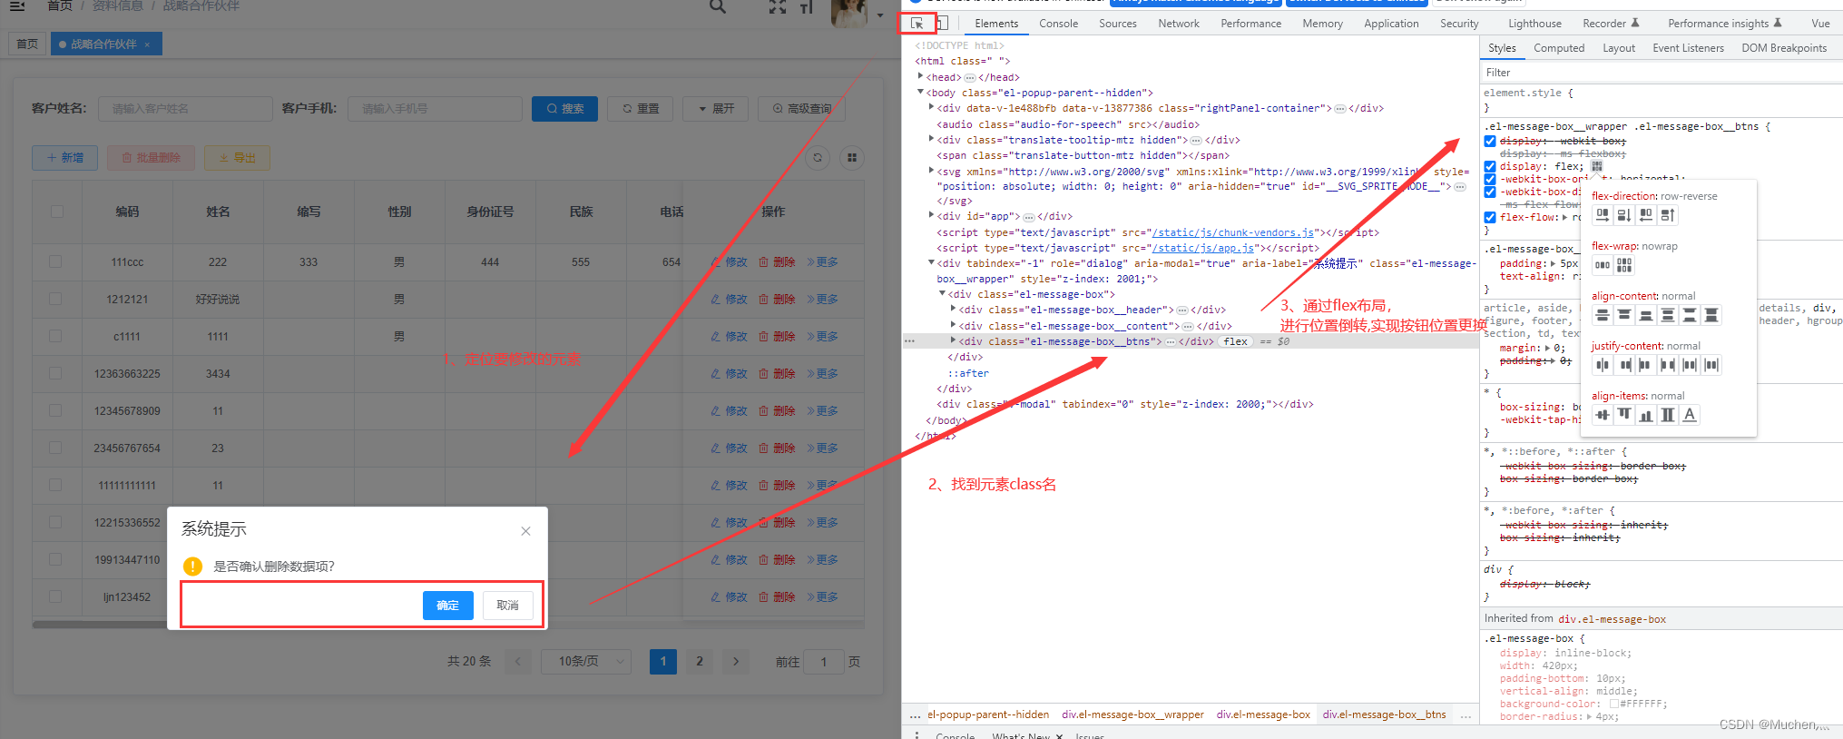Viewport: 1843px width, 739px height.
Task: Tick the table header select-all checkbox
Action: pos(57,212)
